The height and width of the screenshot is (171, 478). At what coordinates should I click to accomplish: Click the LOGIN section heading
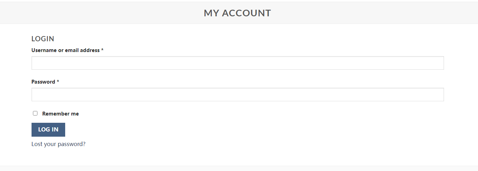[43, 39]
